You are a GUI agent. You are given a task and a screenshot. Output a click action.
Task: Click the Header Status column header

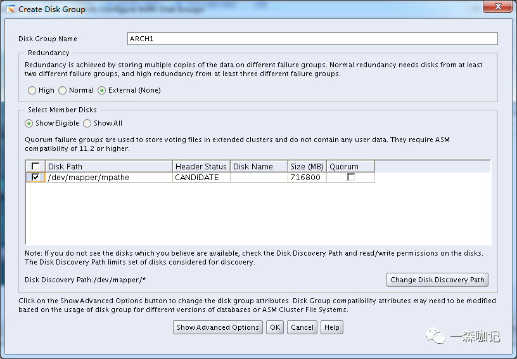click(x=201, y=166)
